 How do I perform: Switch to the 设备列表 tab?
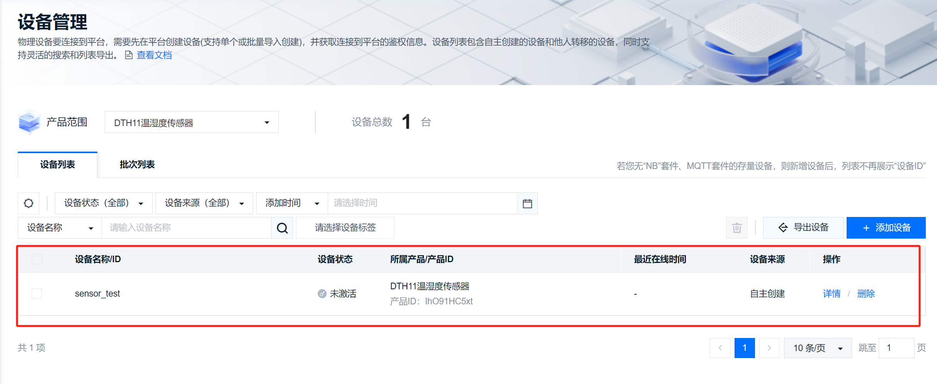(58, 165)
